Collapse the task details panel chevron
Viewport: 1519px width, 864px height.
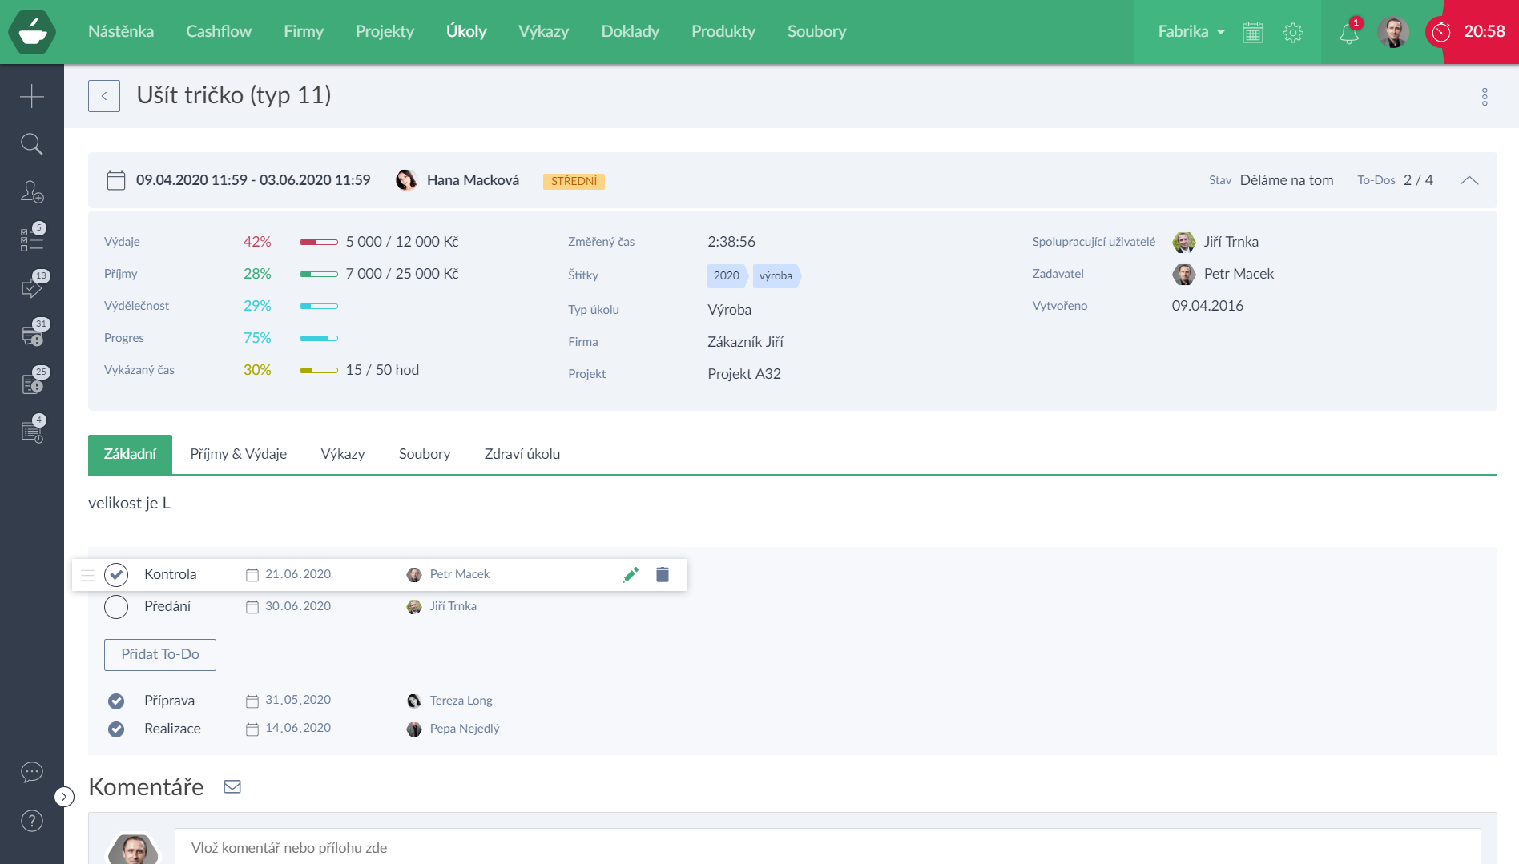[1469, 180]
